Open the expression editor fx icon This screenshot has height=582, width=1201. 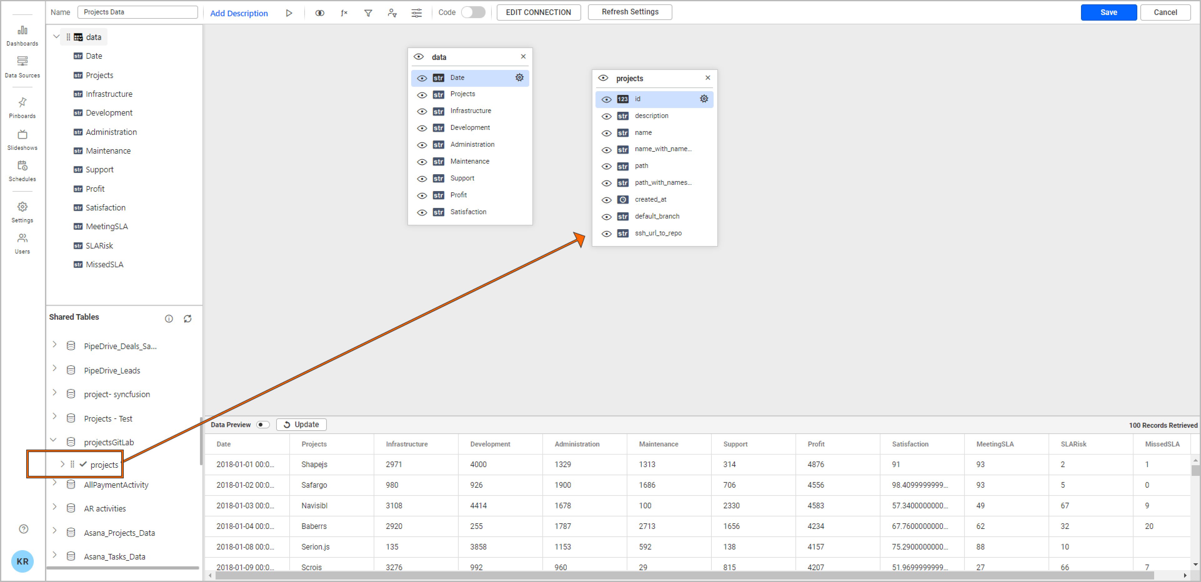pyautogui.click(x=344, y=12)
